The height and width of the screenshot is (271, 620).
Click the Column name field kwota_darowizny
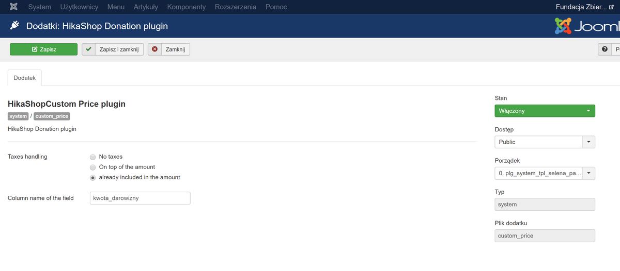tap(140, 198)
